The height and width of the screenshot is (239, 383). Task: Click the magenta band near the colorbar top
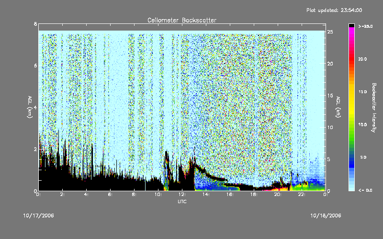point(351,31)
